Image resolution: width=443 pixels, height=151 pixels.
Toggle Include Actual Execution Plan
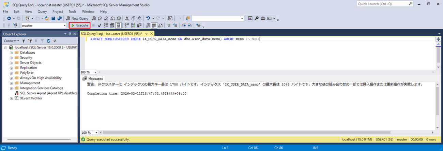127,25
